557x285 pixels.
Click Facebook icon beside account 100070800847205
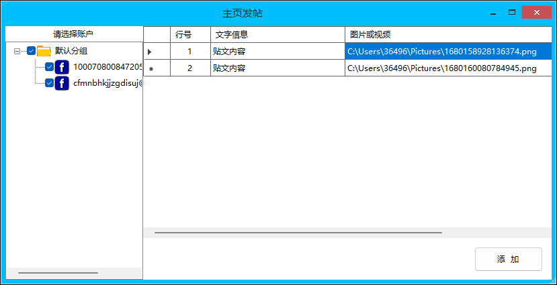[x=62, y=67]
